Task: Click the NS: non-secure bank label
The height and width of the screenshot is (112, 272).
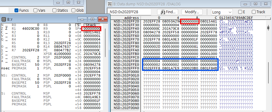Action: [x=4, y=75]
